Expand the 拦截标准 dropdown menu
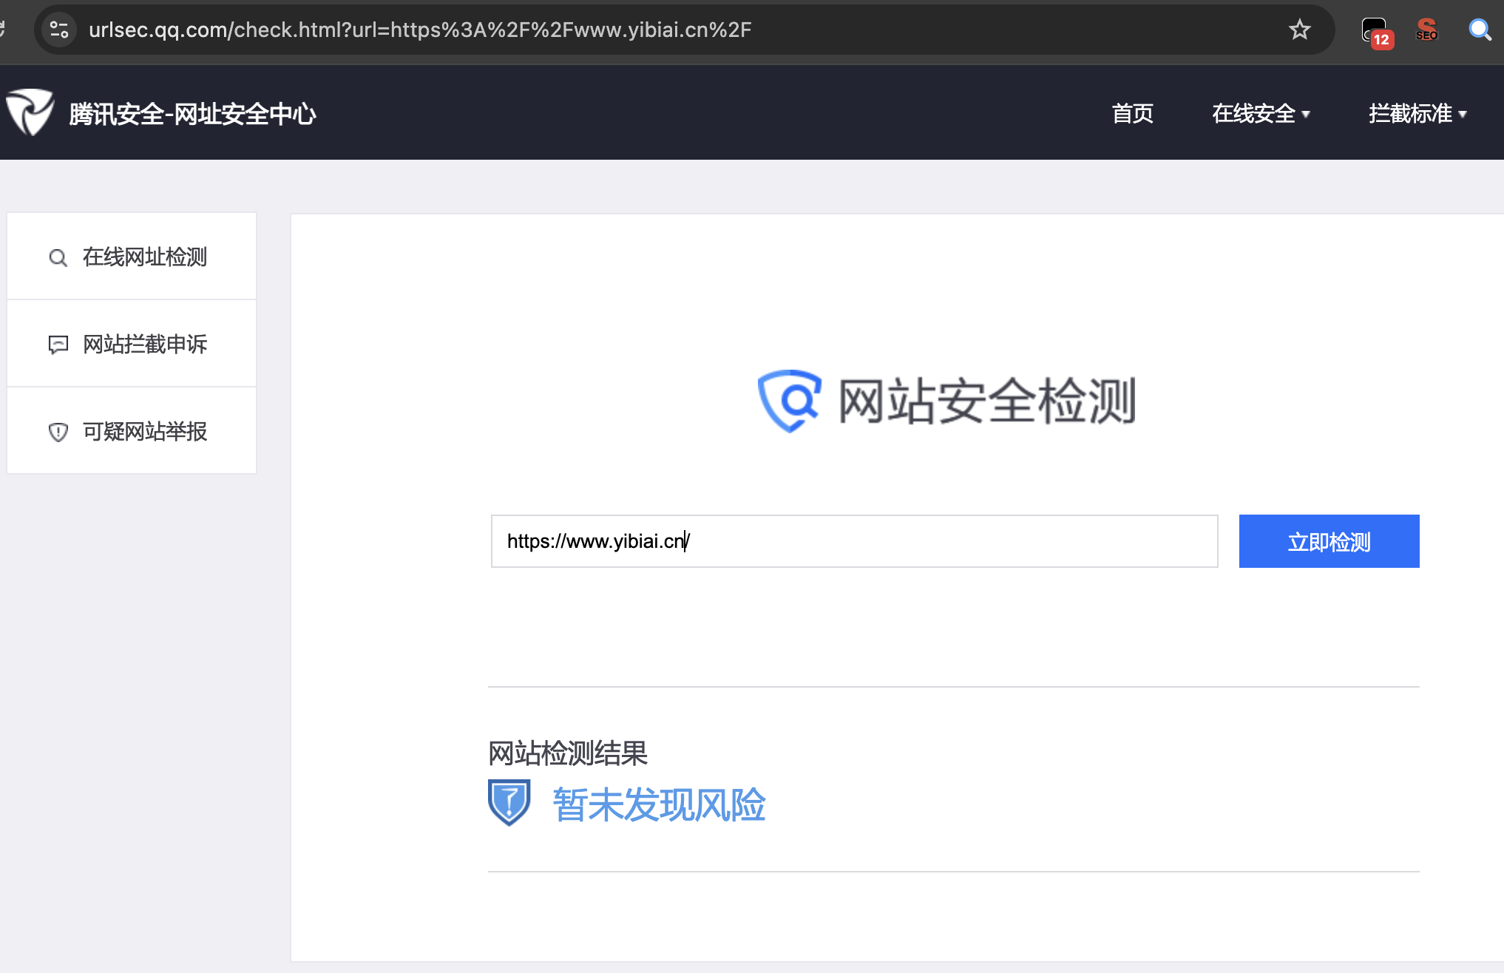1504x973 pixels. [x=1417, y=113]
